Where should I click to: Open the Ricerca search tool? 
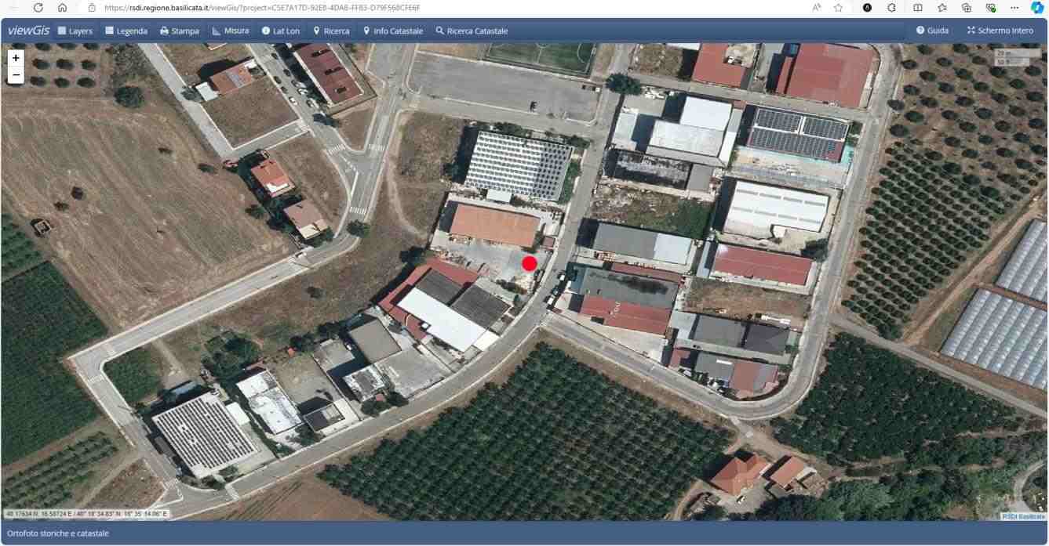click(331, 31)
